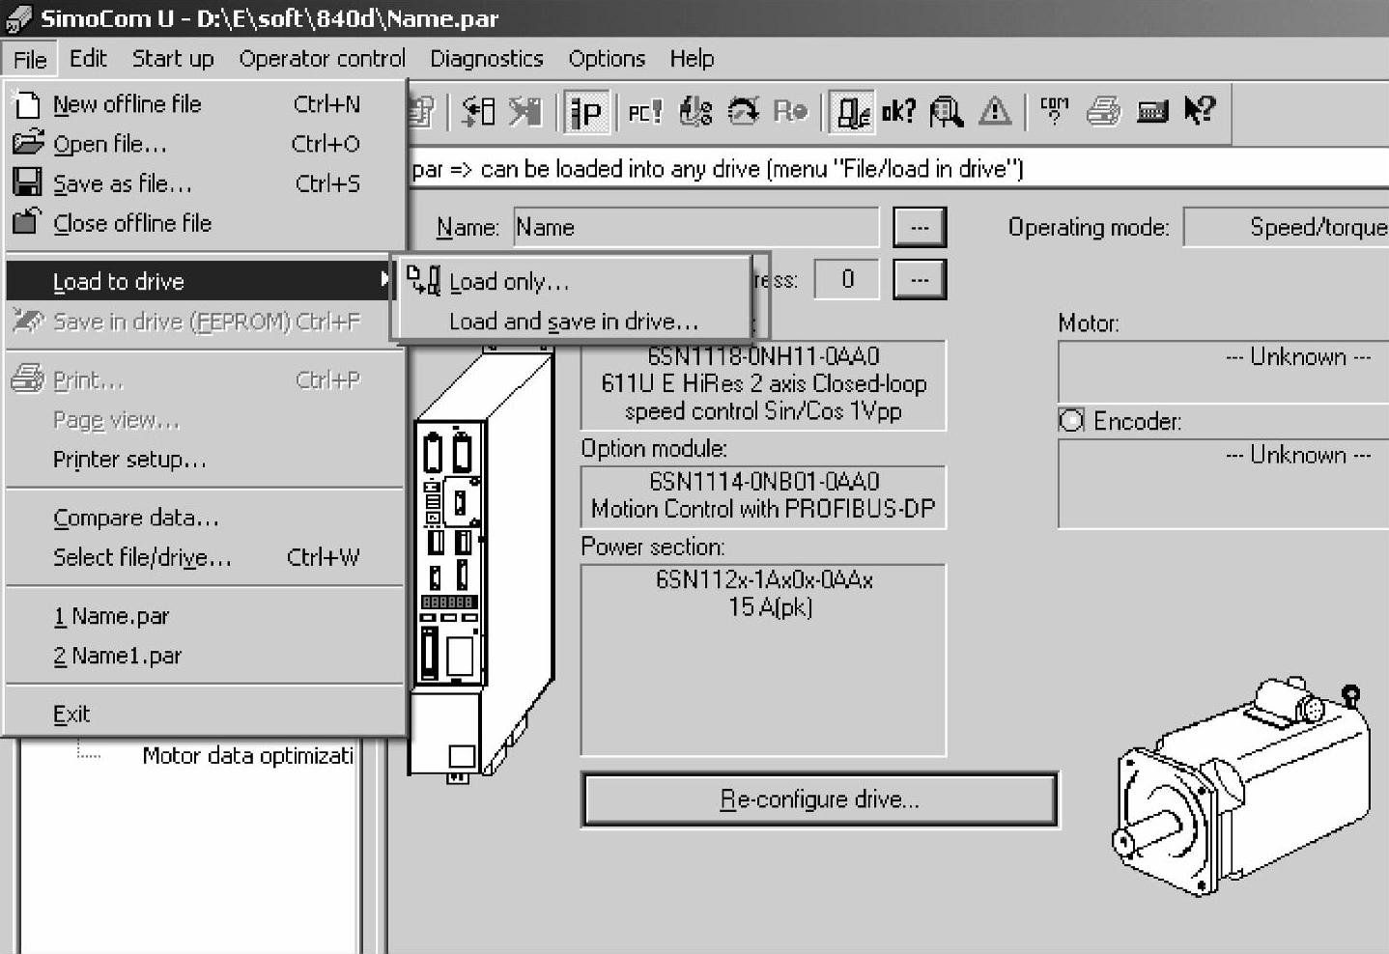Click the Load only drive icon
The width and height of the screenshot is (1389, 954).
click(x=423, y=280)
